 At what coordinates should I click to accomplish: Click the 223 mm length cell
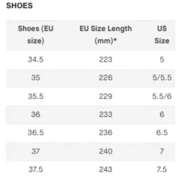point(106,60)
